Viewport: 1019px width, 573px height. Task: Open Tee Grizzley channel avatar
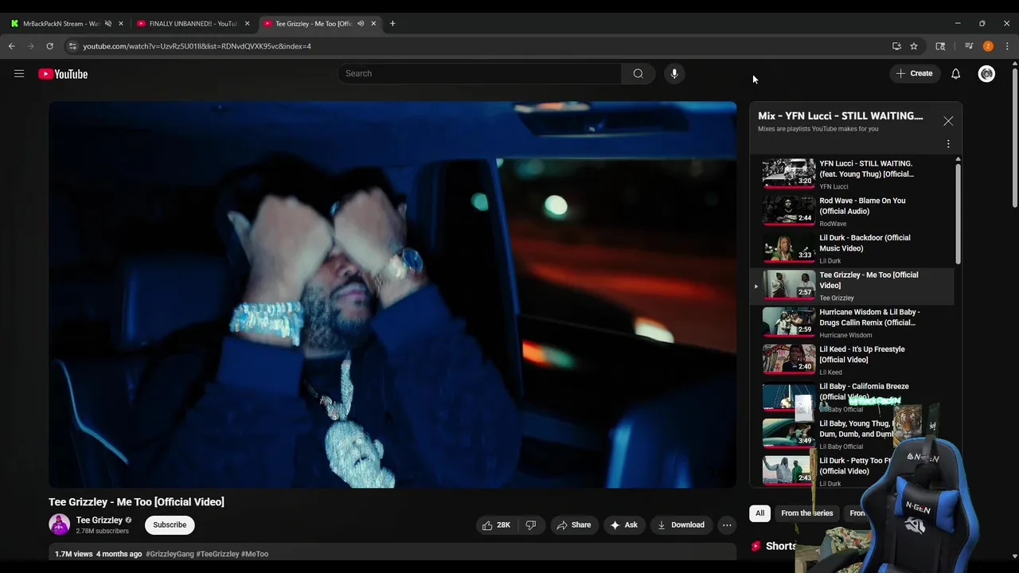(x=60, y=524)
